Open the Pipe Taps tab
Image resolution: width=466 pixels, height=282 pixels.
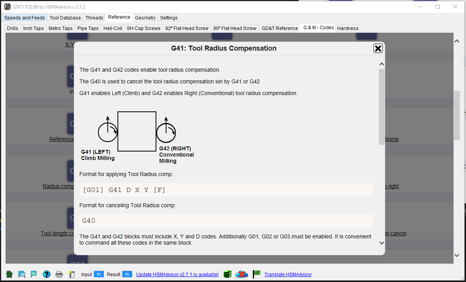[88, 28]
